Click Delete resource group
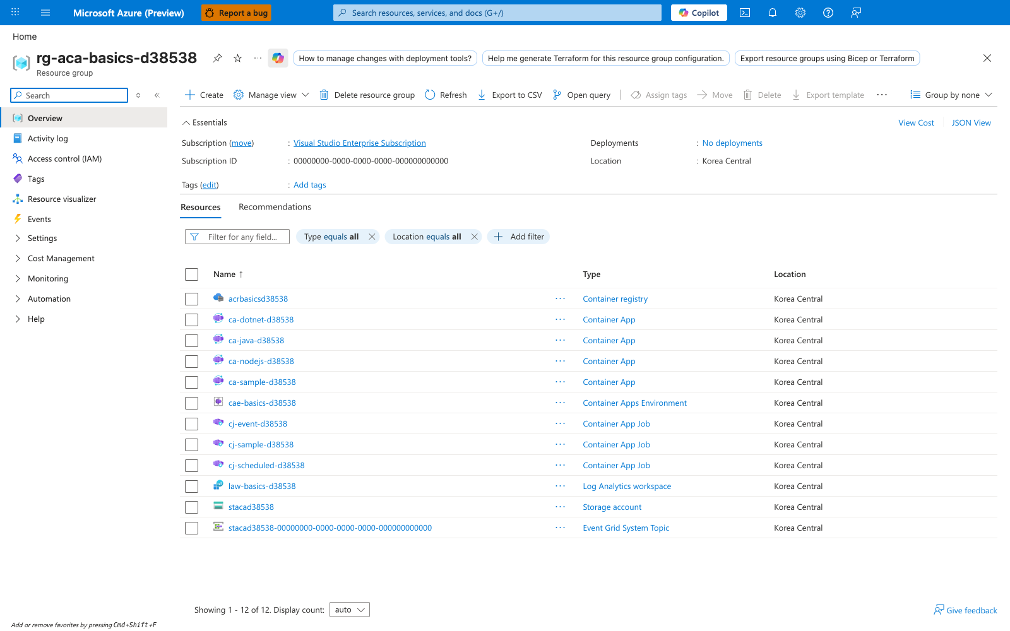This screenshot has width=1010, height=631. 367,95
